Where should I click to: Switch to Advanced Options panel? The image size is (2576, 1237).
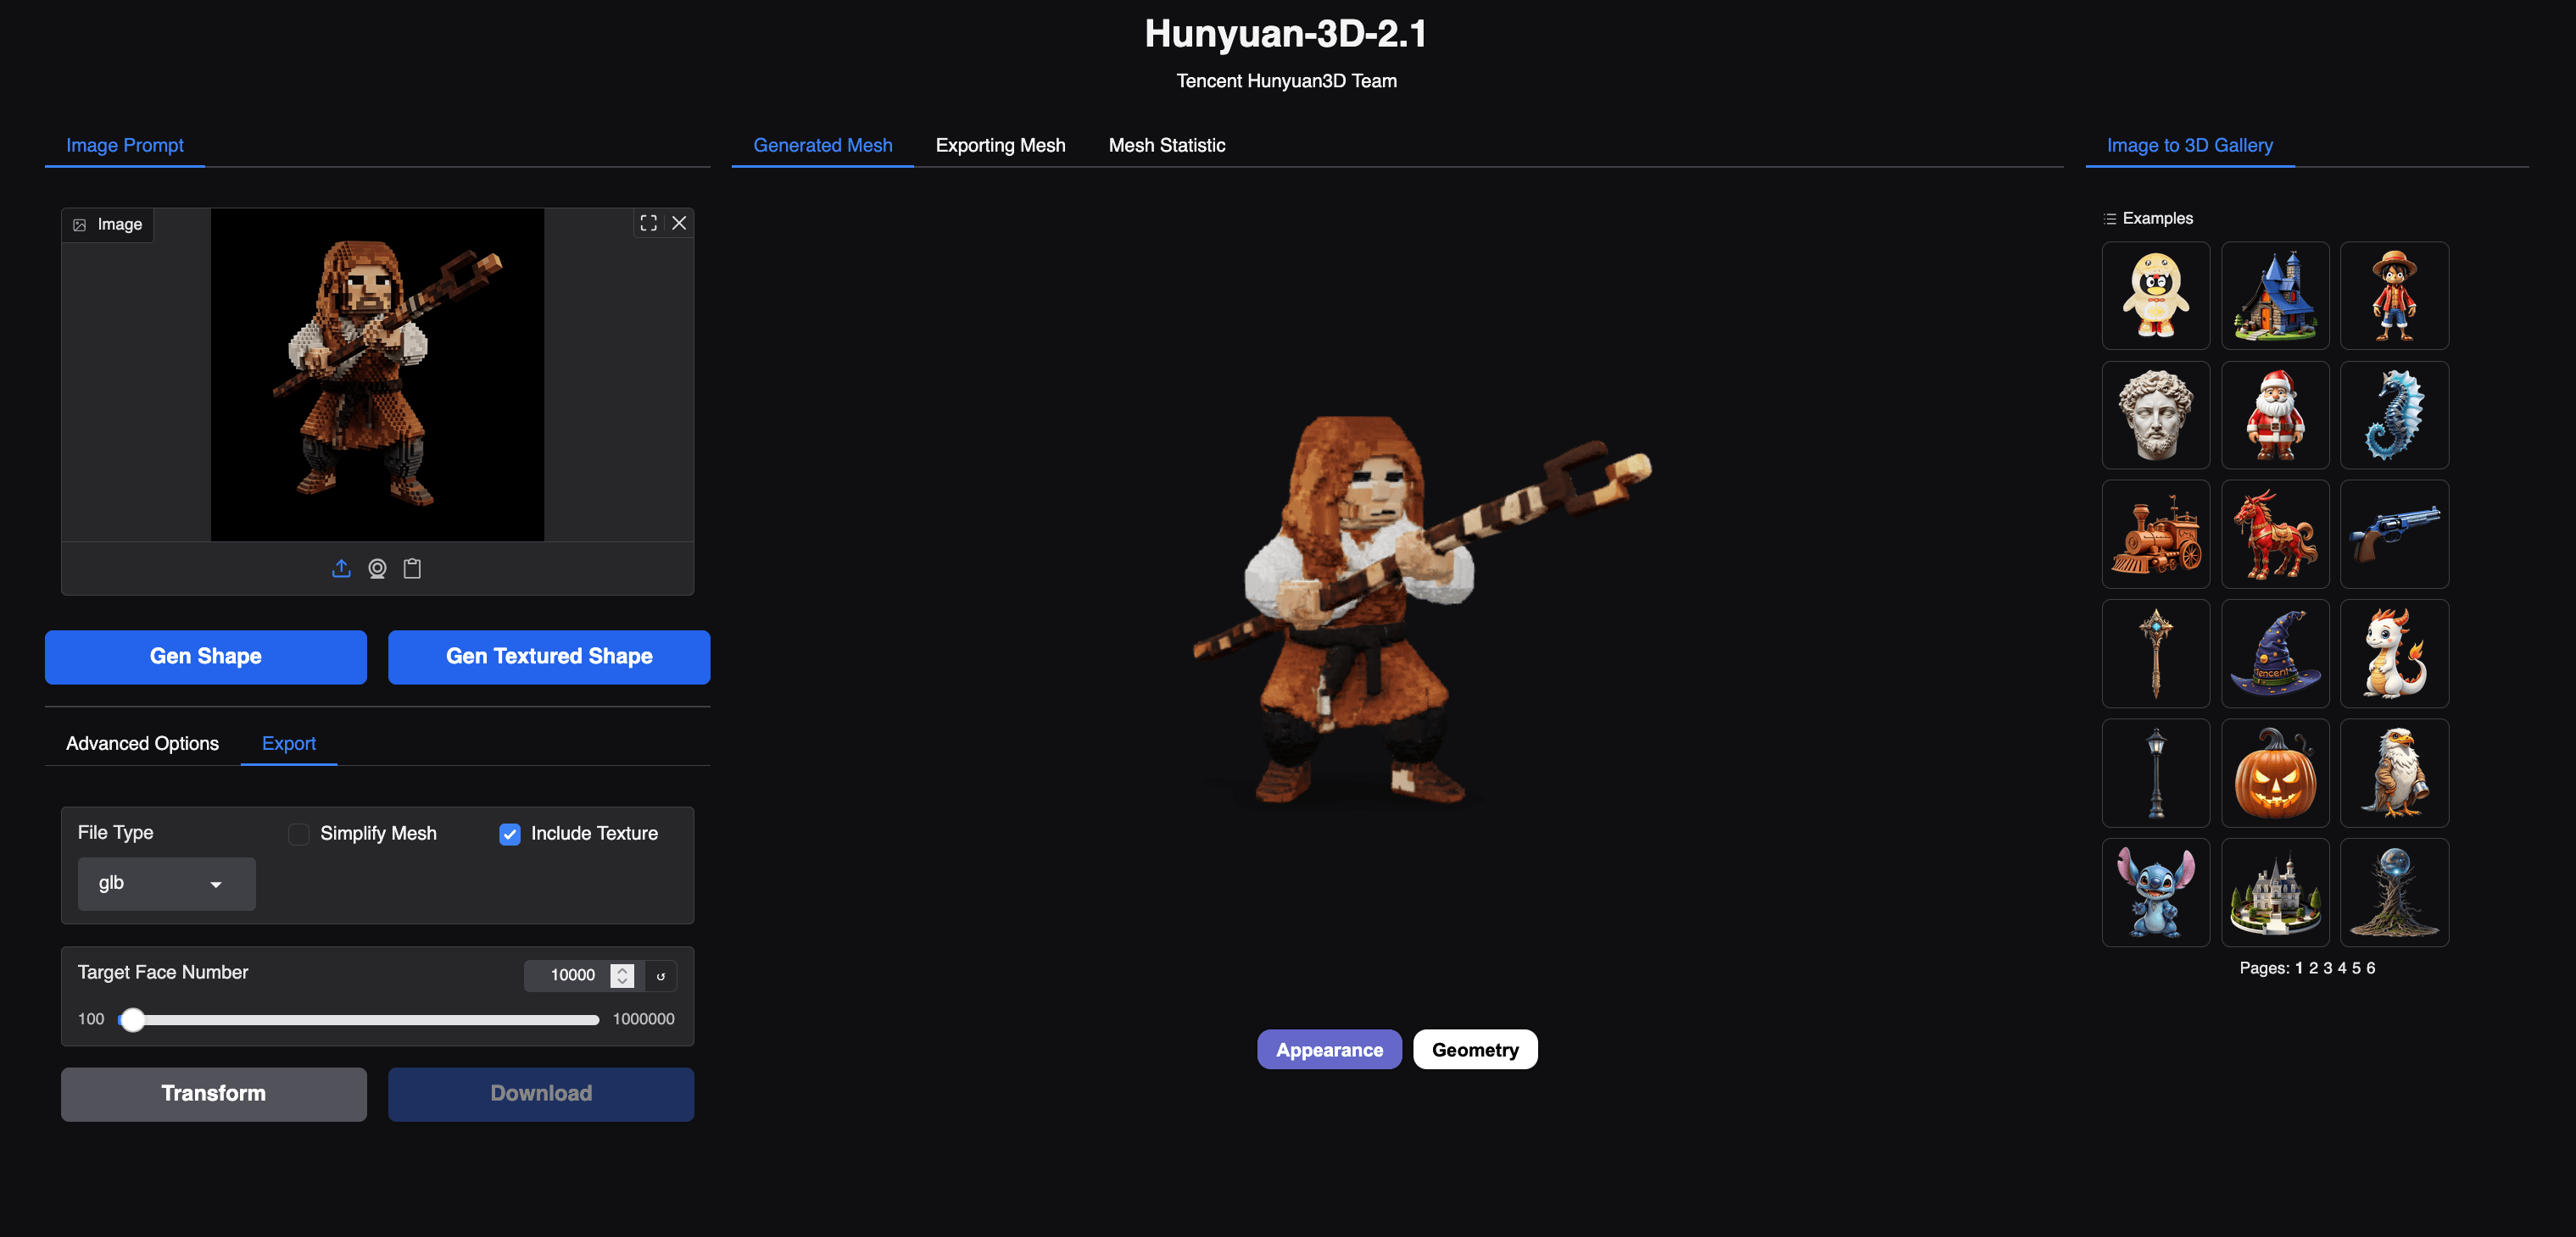coord(141,743)
